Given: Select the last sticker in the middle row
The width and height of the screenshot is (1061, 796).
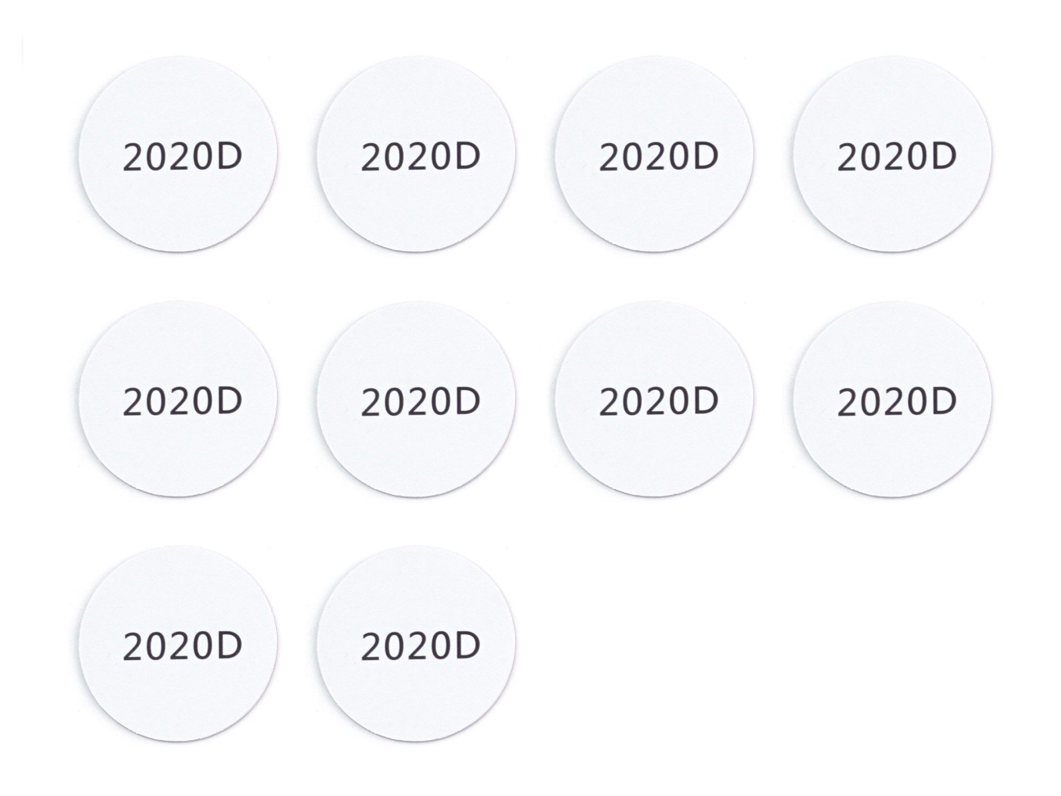Looking at the screenshot, I should [x=893, y=399].
